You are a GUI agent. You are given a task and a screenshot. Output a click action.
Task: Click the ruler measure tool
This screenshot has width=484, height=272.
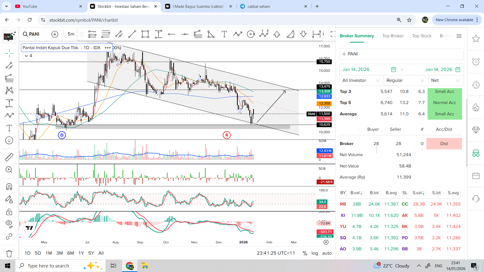9,157
